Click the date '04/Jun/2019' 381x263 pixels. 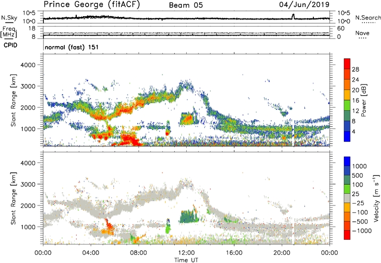304,5
